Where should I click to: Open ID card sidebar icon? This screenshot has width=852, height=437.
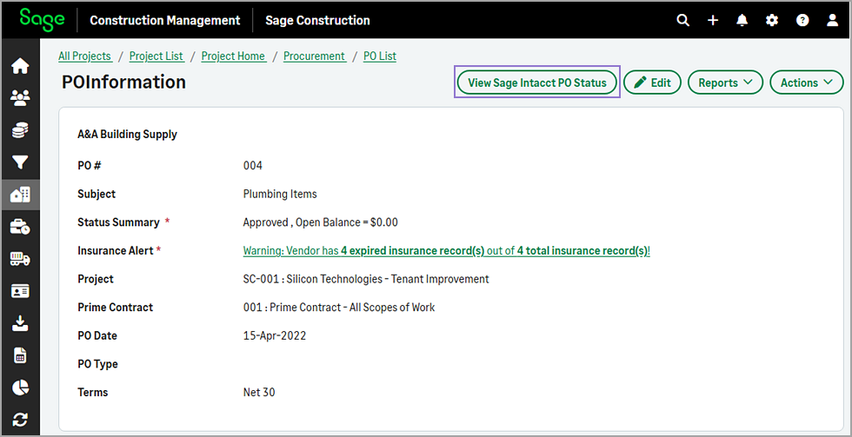point(20,292)
